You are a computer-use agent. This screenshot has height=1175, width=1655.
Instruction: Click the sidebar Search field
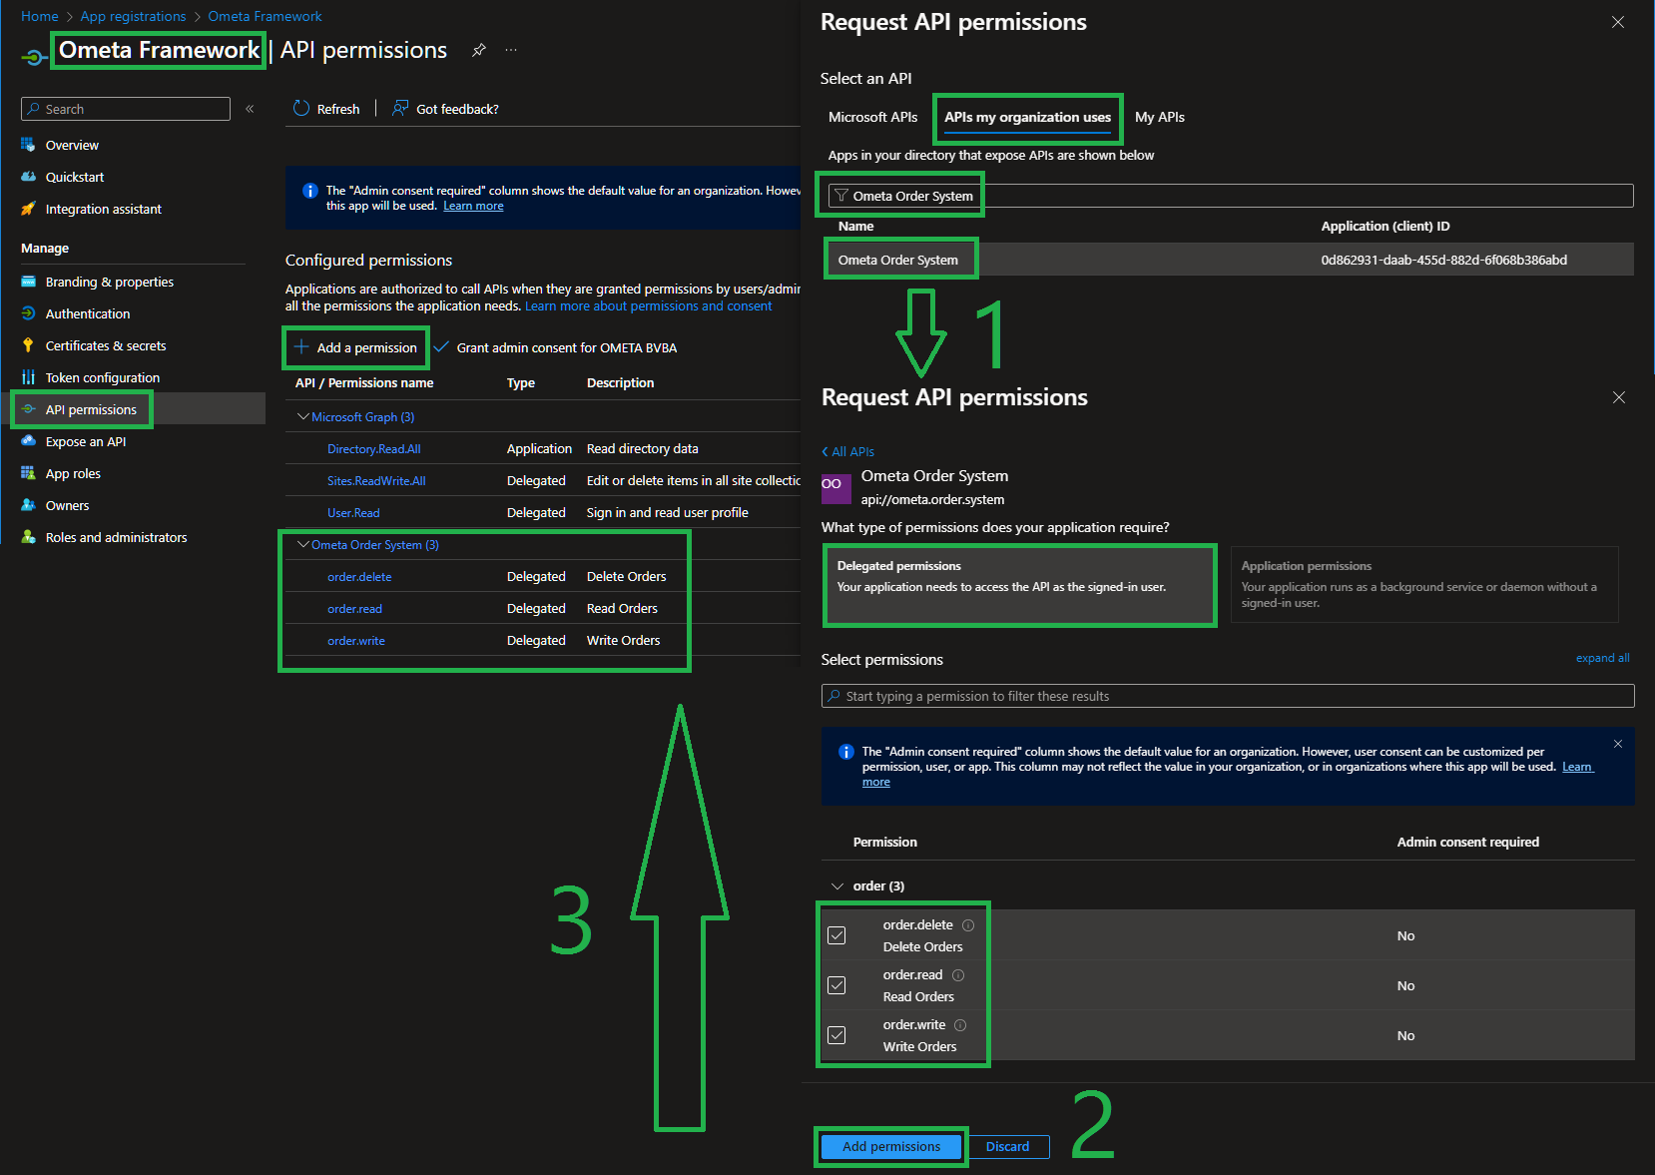coord(126,109)
